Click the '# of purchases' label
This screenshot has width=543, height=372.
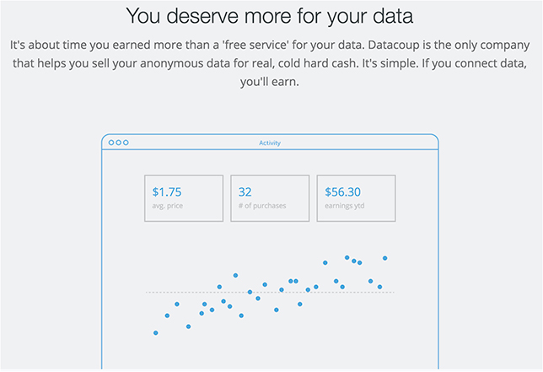pos(262,206)
